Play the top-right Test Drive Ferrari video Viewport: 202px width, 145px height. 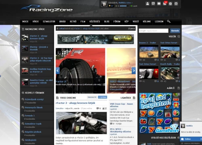coord(170,52)
